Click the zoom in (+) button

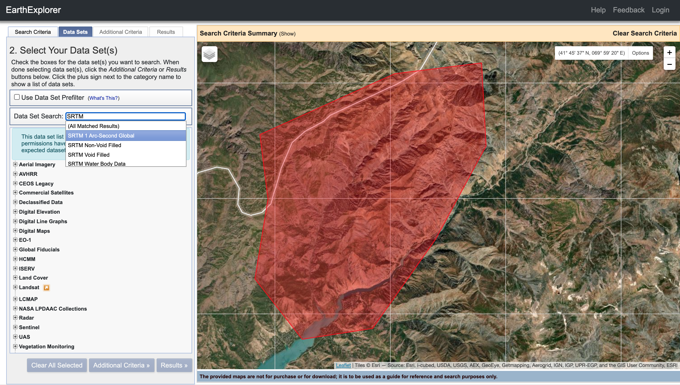coord(669,53)
